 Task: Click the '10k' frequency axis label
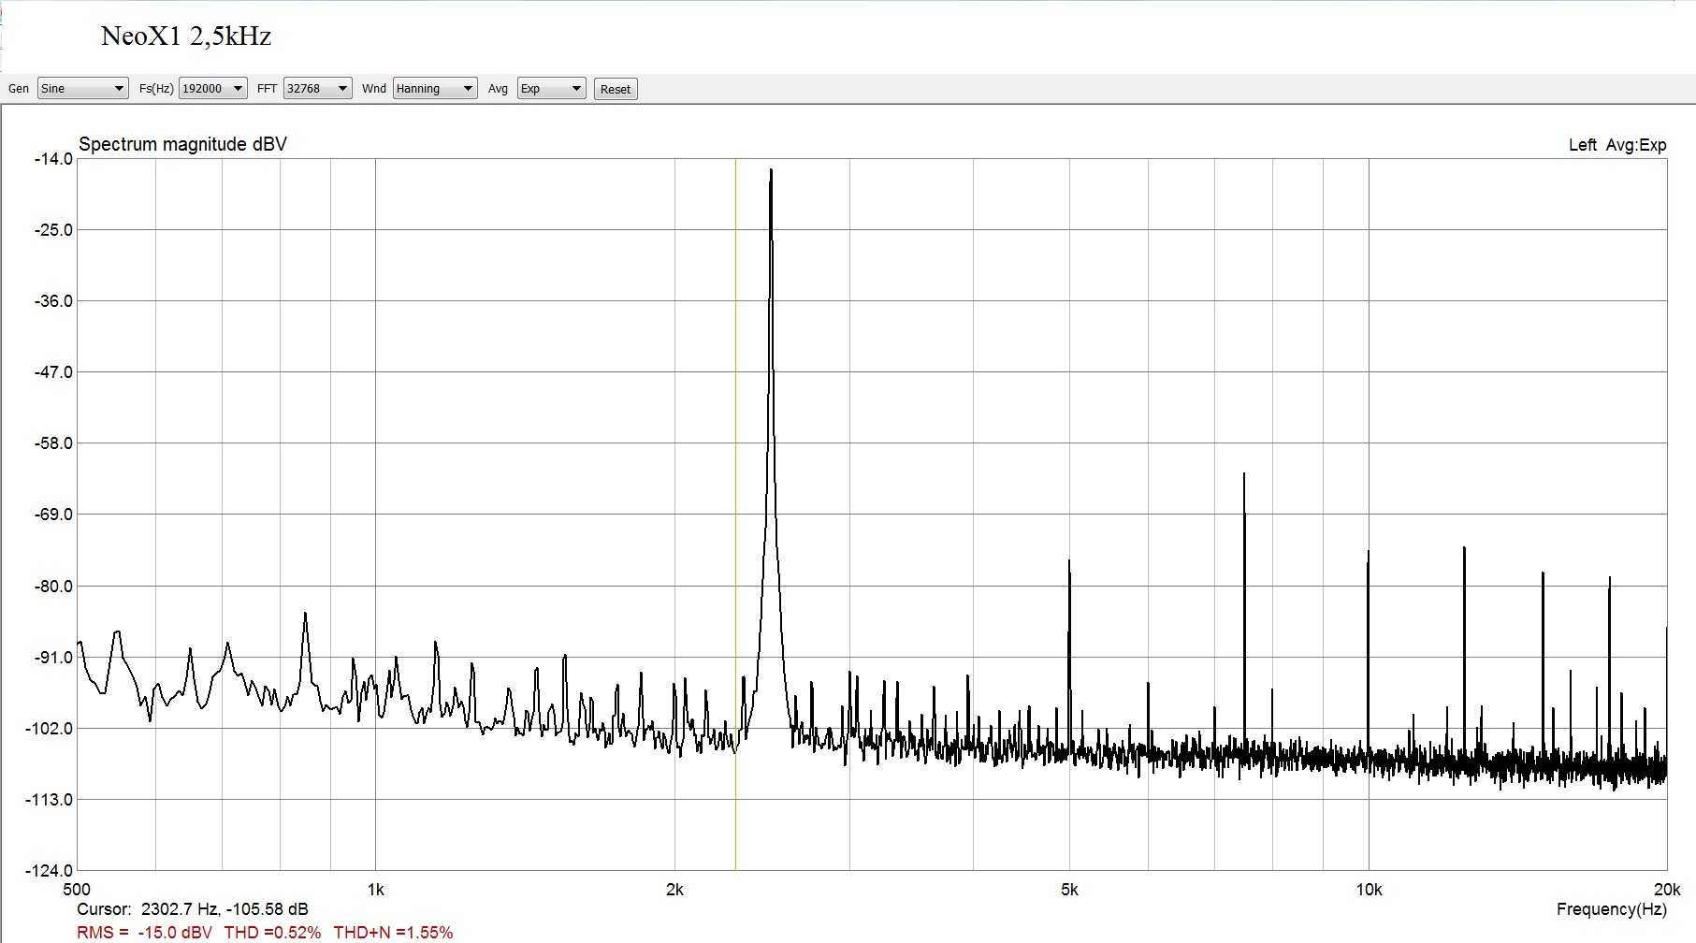point(1369,890)
